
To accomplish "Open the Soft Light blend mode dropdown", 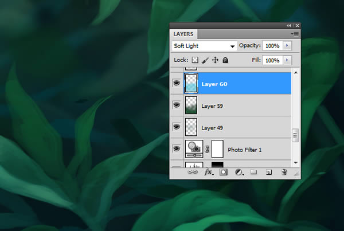I will pos(205,46).
